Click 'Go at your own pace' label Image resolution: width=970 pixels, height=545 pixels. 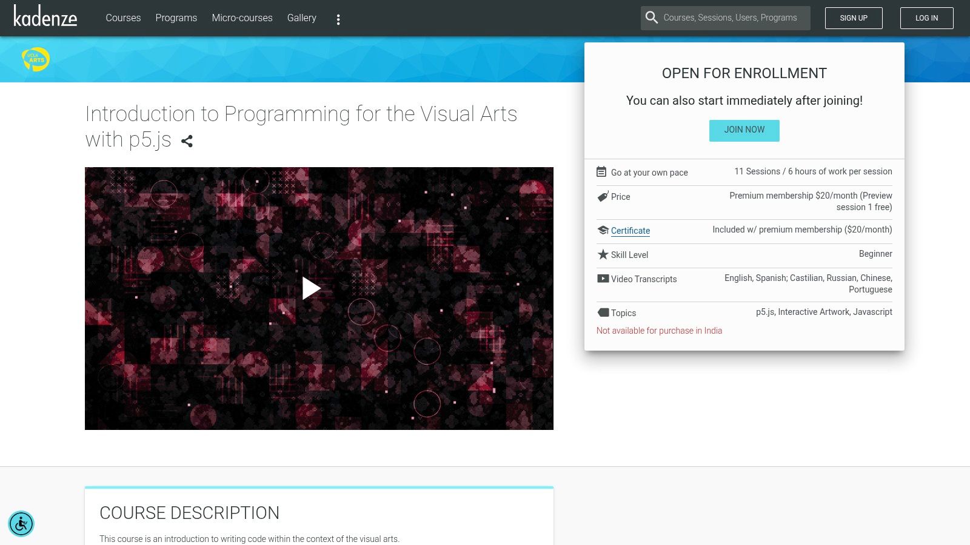click(649, 173)
